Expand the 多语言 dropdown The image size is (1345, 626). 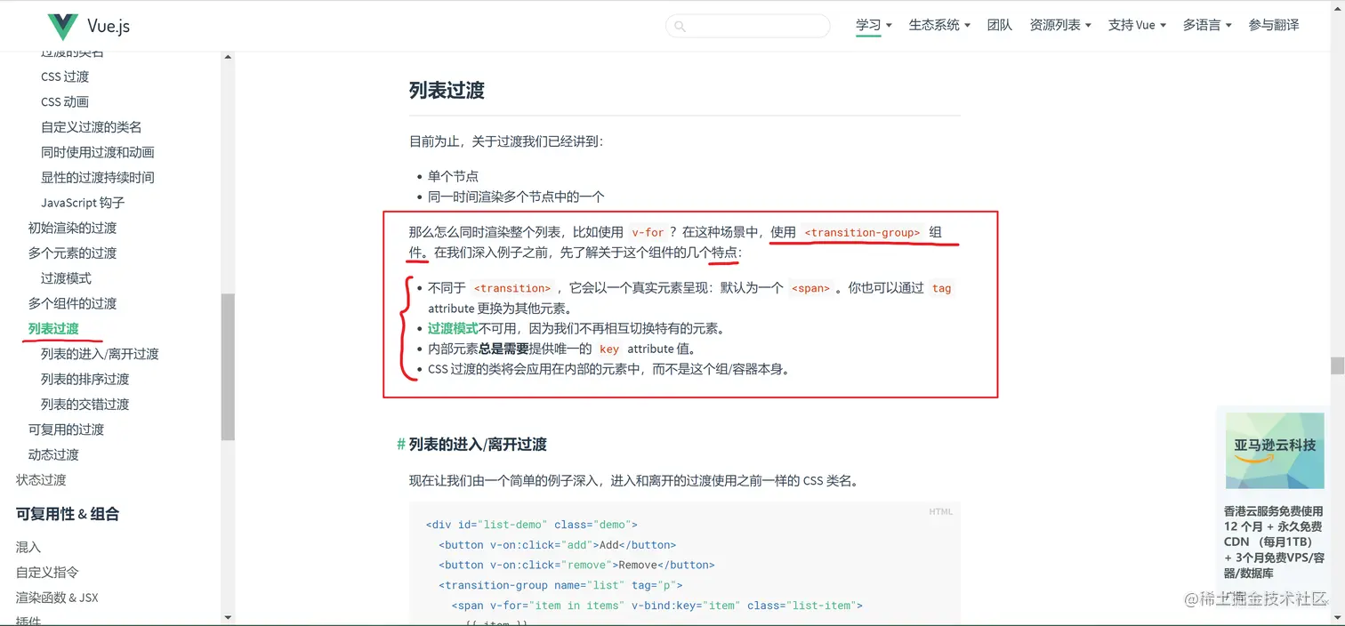click(1207, 25)
